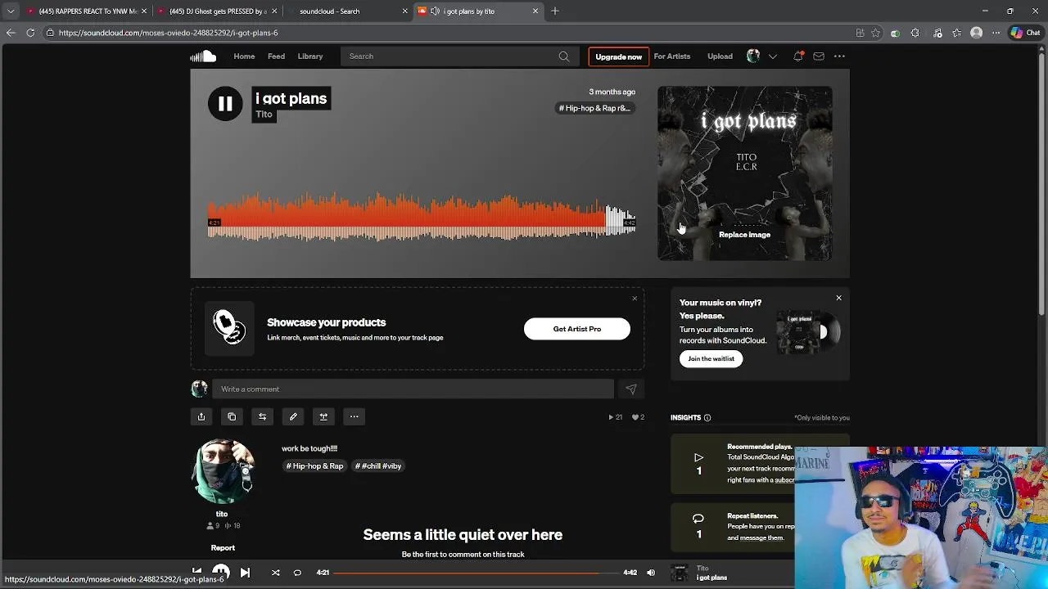Image resolution: width=1048 pixels, height=589 pixels.
Task: Click the Insights info icon
Action: [x=707, y=418]
